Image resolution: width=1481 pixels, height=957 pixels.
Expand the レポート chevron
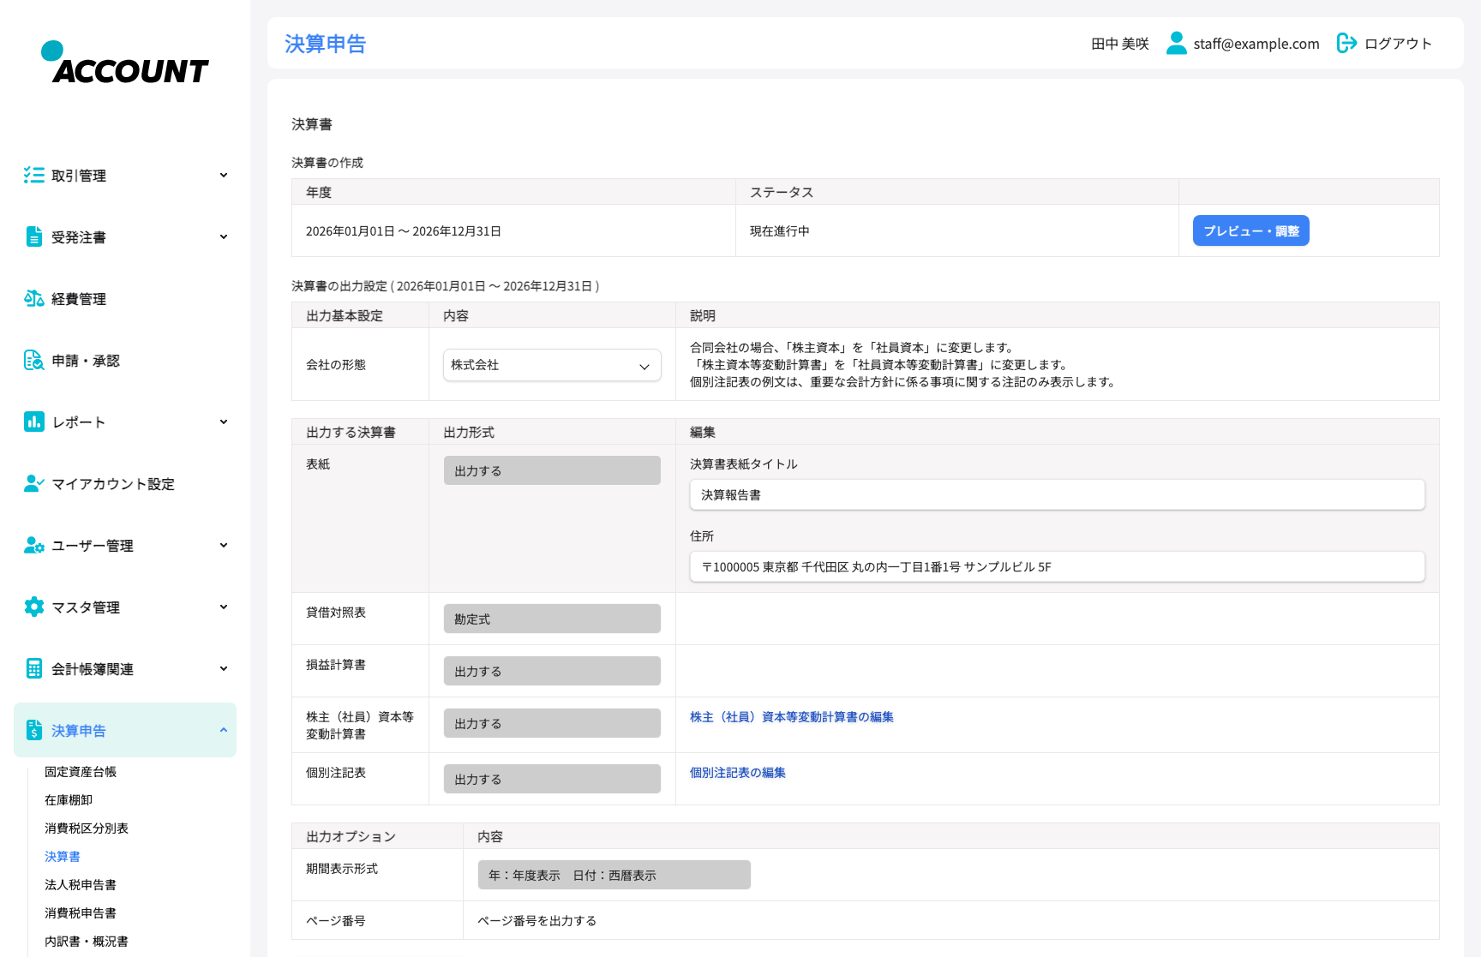coord(224,422)
